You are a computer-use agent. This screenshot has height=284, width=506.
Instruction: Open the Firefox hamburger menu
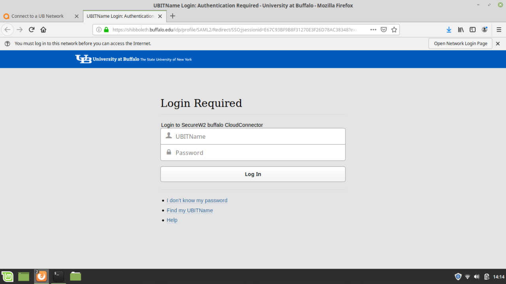(498, 30)
